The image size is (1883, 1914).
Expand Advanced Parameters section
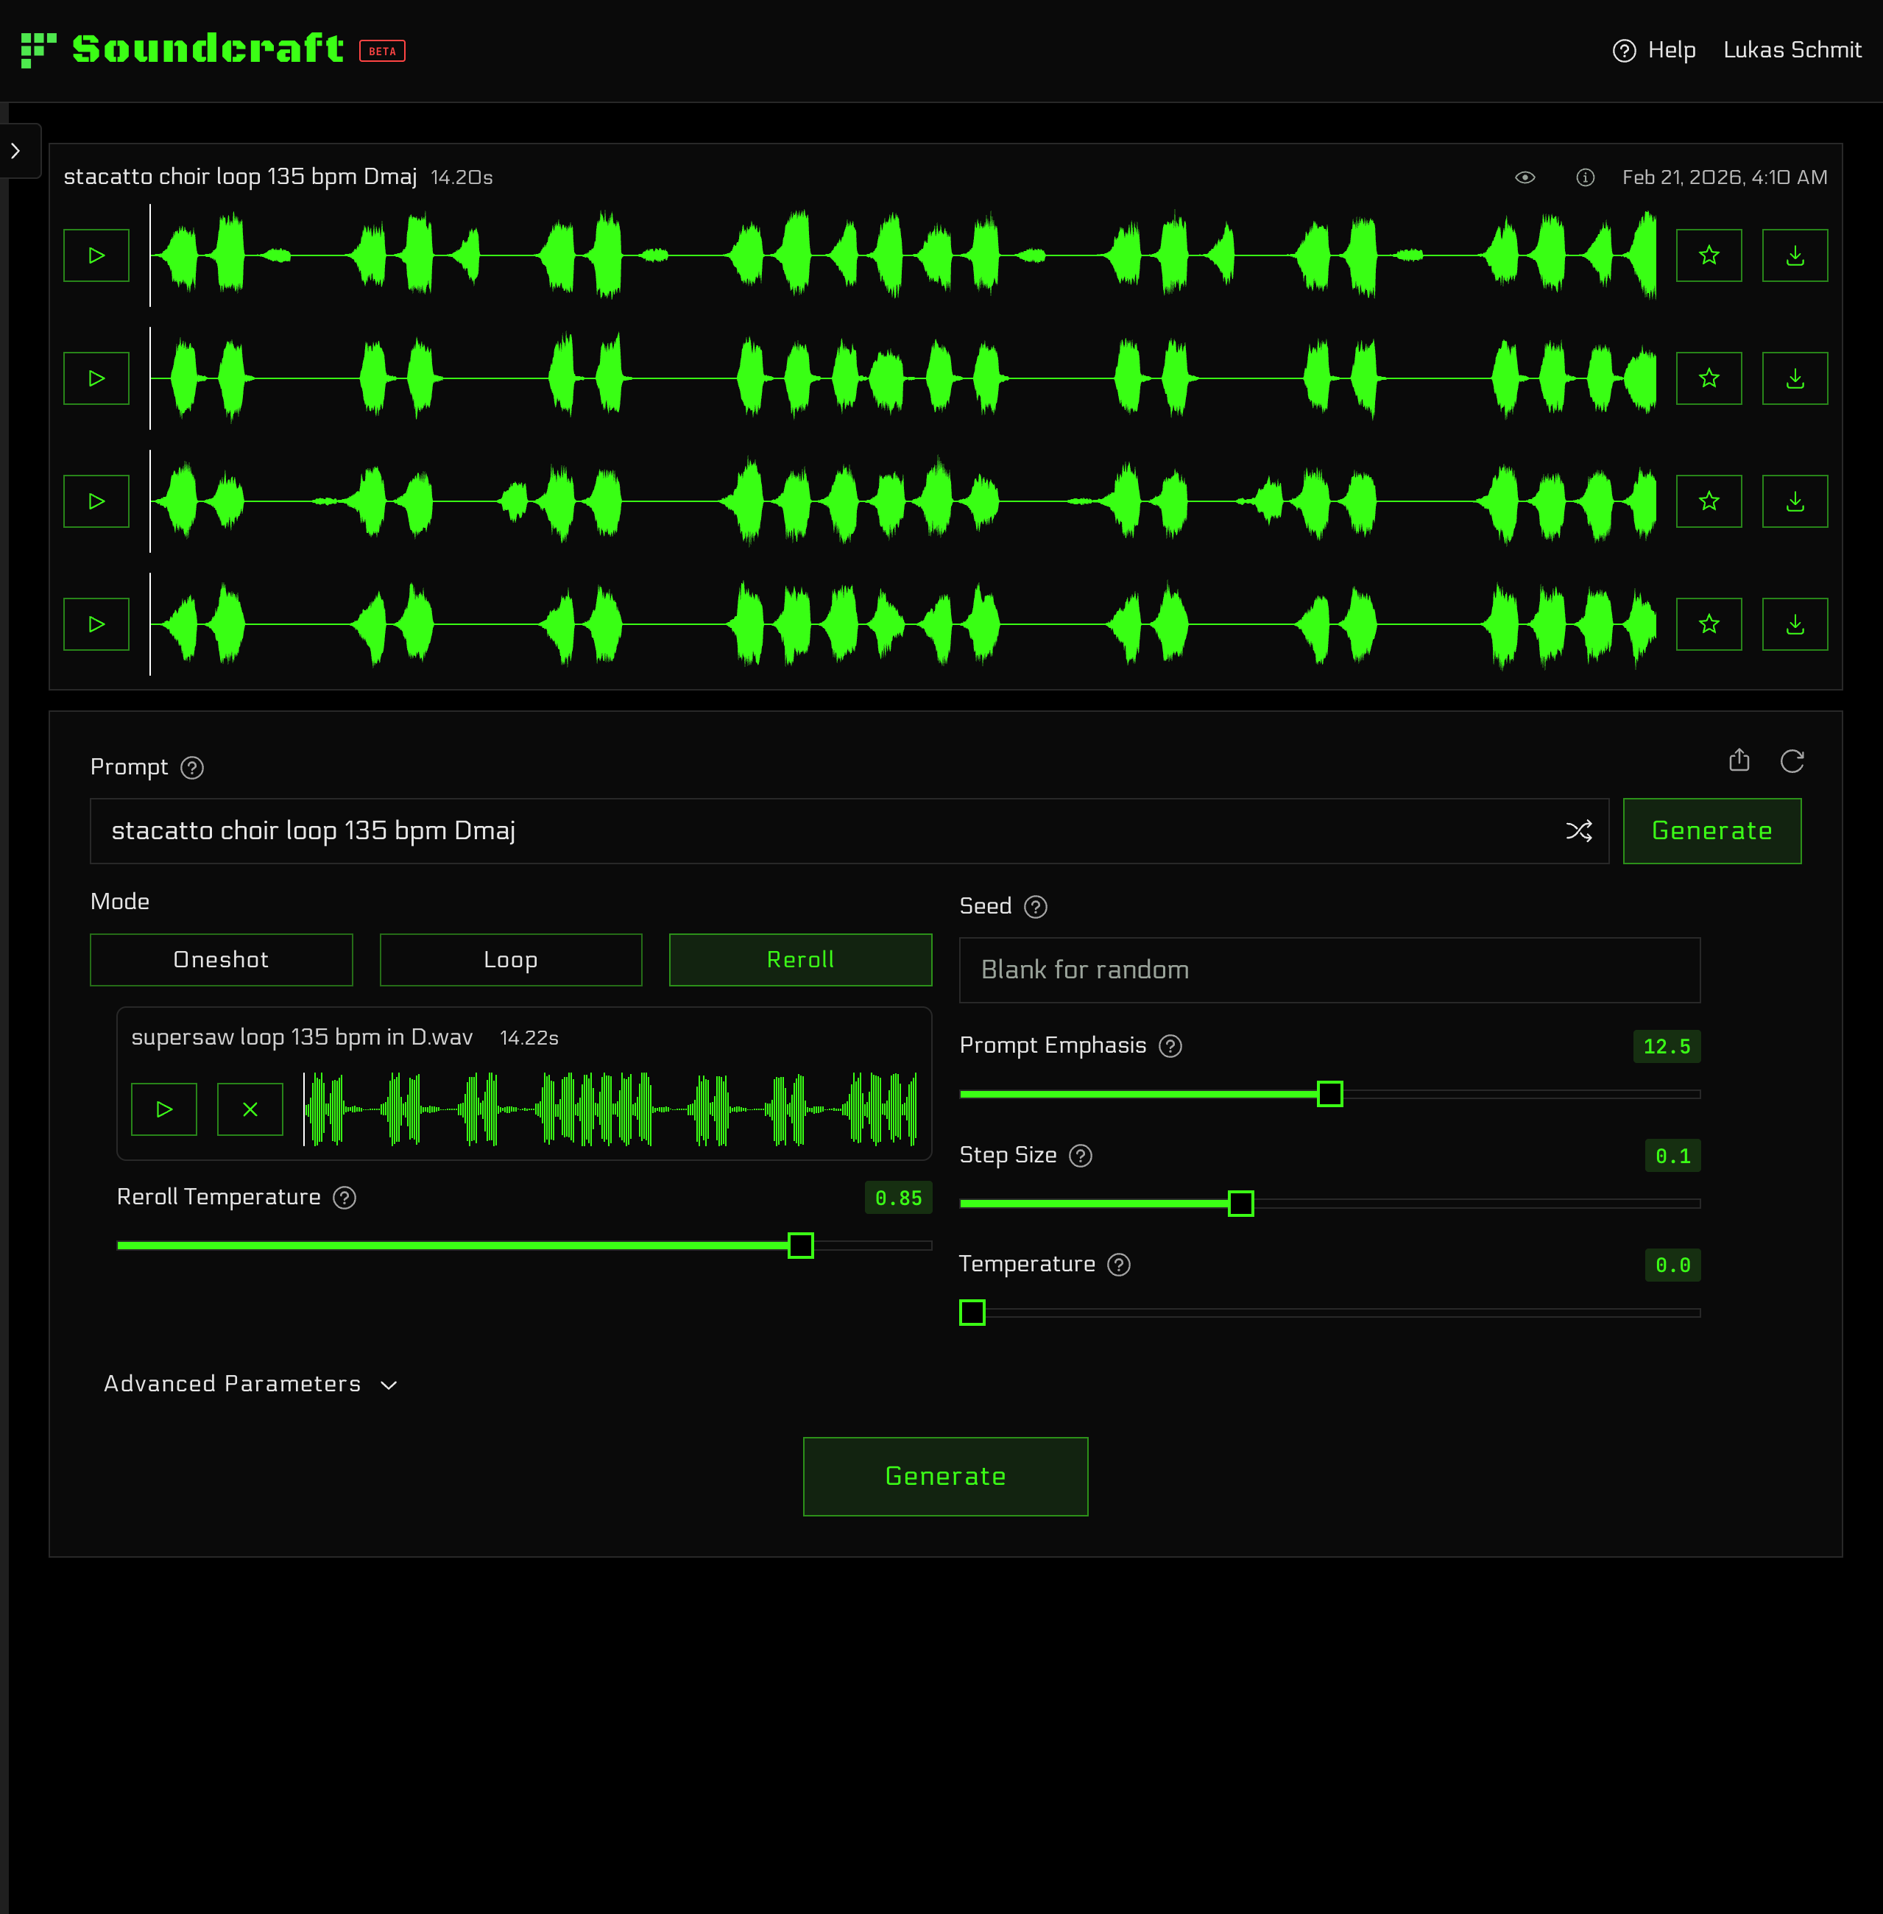(x=250, y=1384)
